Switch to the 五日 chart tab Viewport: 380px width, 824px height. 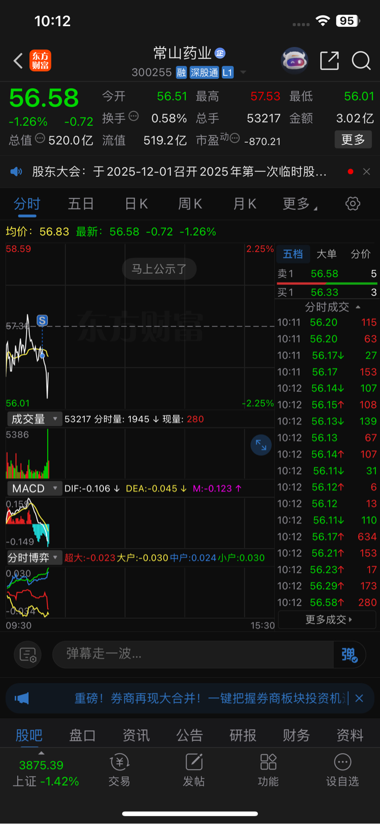[81, 204]
